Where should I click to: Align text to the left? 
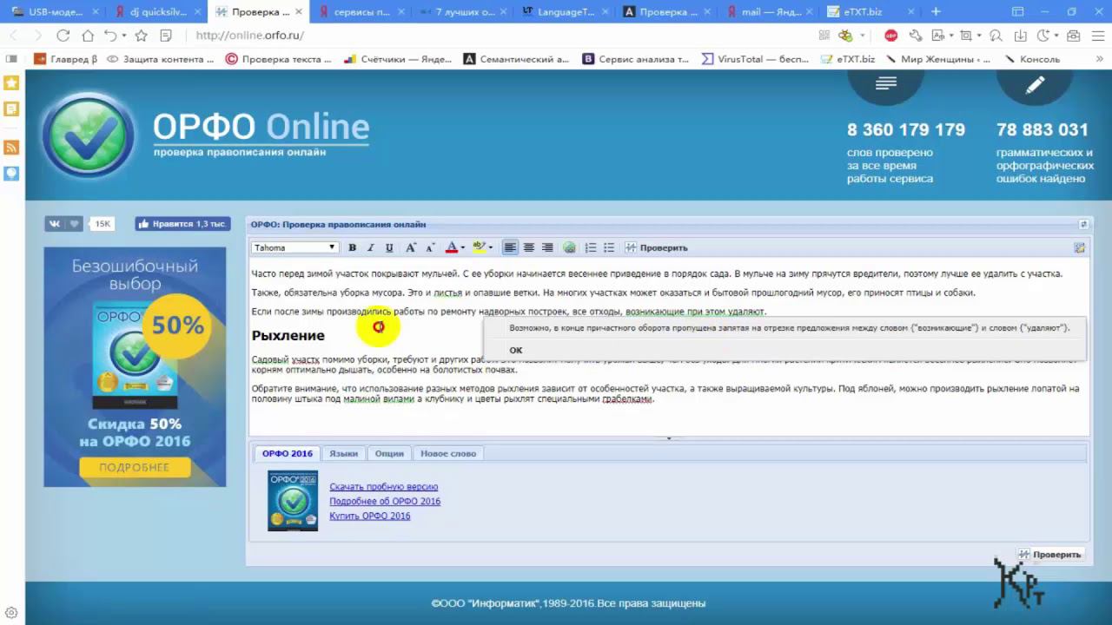tap(510, 247)
